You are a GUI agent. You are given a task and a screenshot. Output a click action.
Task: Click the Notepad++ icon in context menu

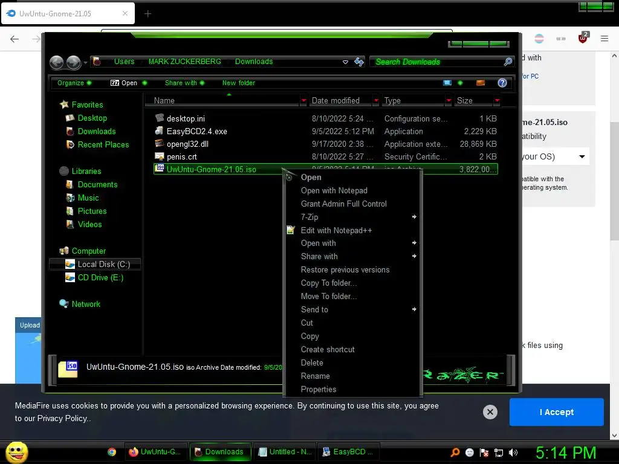click(291, 230)
